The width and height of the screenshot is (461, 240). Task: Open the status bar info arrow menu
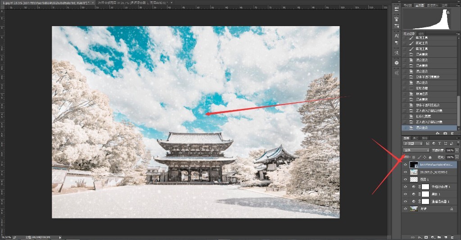coord(60,237)
